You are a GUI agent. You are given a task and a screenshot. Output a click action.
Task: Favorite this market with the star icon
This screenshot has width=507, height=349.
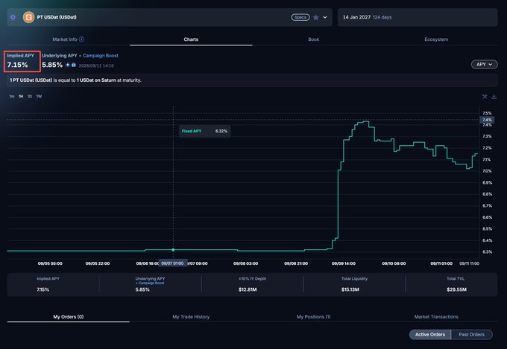316,17
